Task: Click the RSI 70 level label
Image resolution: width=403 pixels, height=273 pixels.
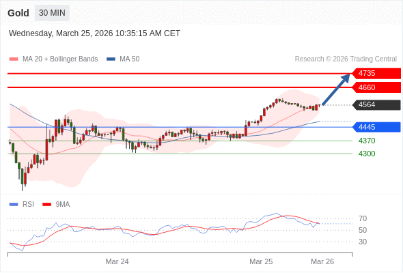Action: 363,218
